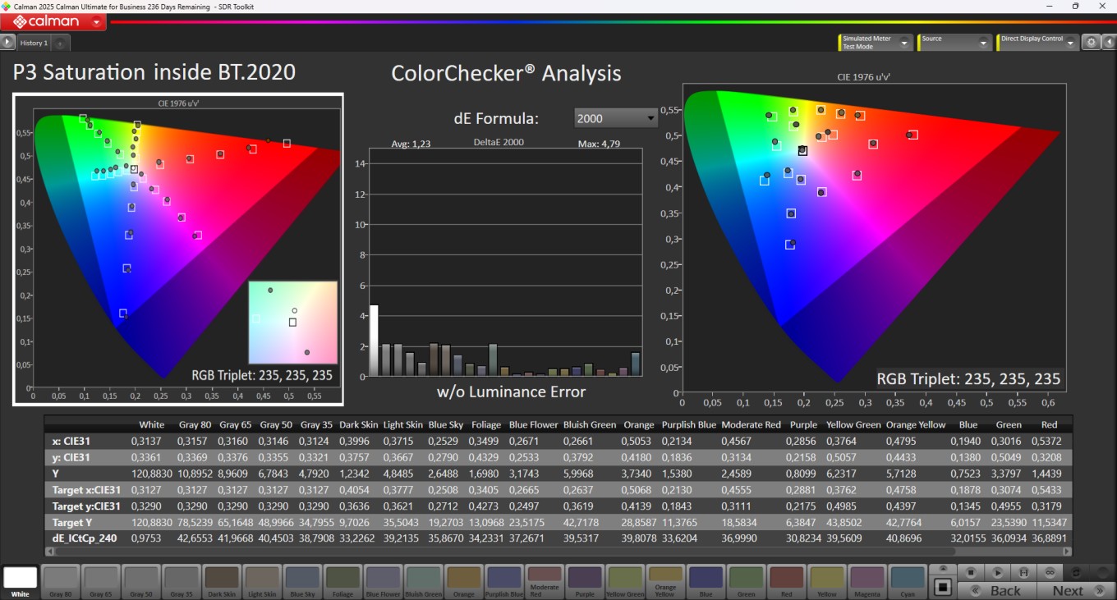The width and height of the screenshot is (1117, 600).
Task: Select the Cyan patch swatch
Action: click(x=907, y=581)
